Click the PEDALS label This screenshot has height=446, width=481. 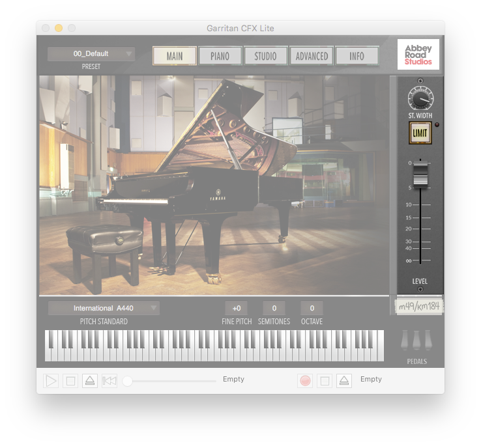pyautogui.click(x=416, y=361)
